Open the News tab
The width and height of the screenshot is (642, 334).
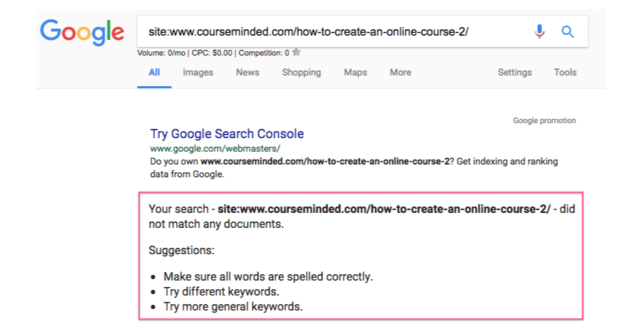coord(248,72)
